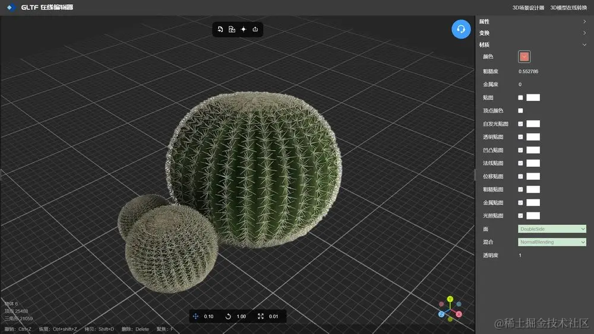Click the X axis on the orientation gizmo
The image size is (594, 334).
(x=459, y=314)
